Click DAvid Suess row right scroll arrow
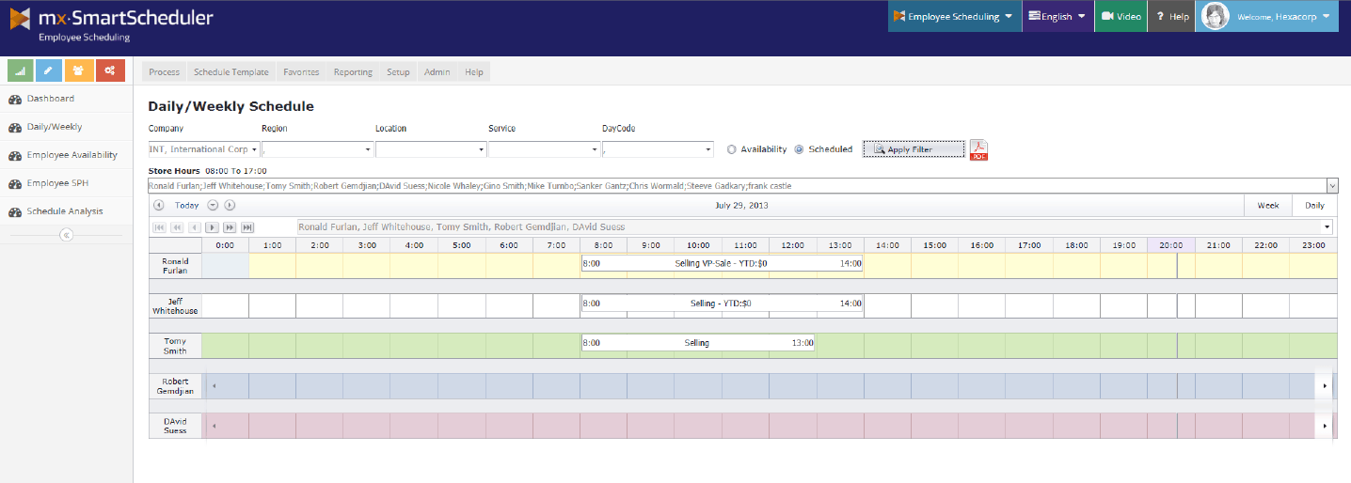 point(1327,426)
